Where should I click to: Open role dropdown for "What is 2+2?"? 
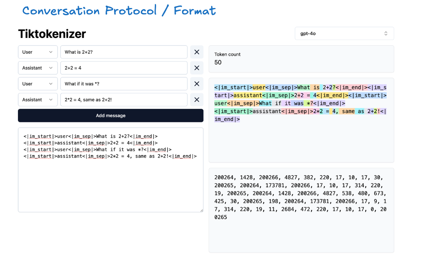[38, 52]
